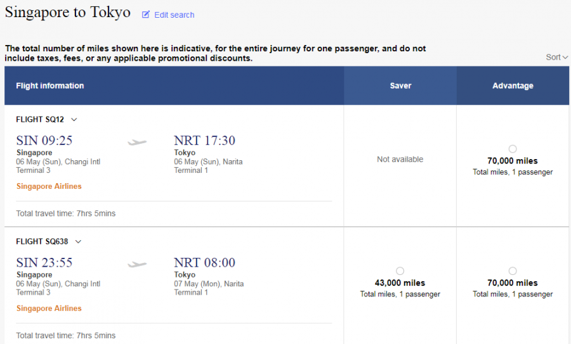This screenshot has height=344, width=571.
Task: Expand flight SQ638 details chevron
Action: pos(79,241)
